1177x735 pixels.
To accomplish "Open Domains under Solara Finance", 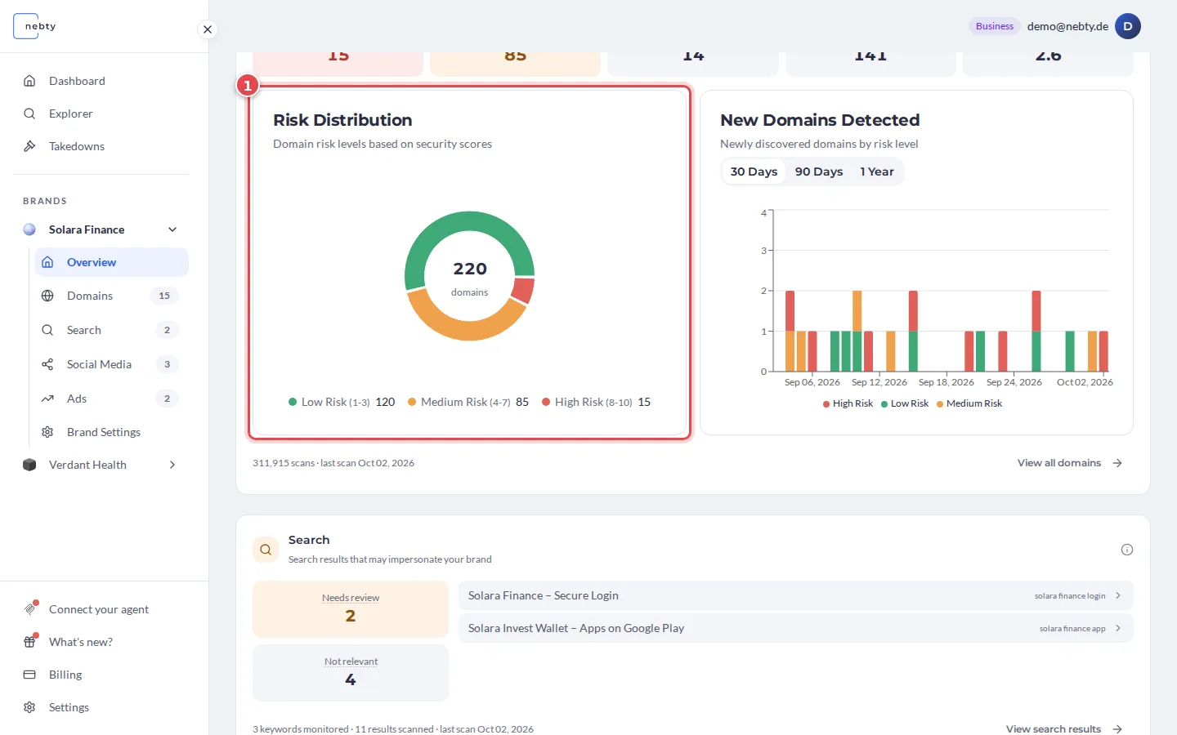I will tap(111, 296).
